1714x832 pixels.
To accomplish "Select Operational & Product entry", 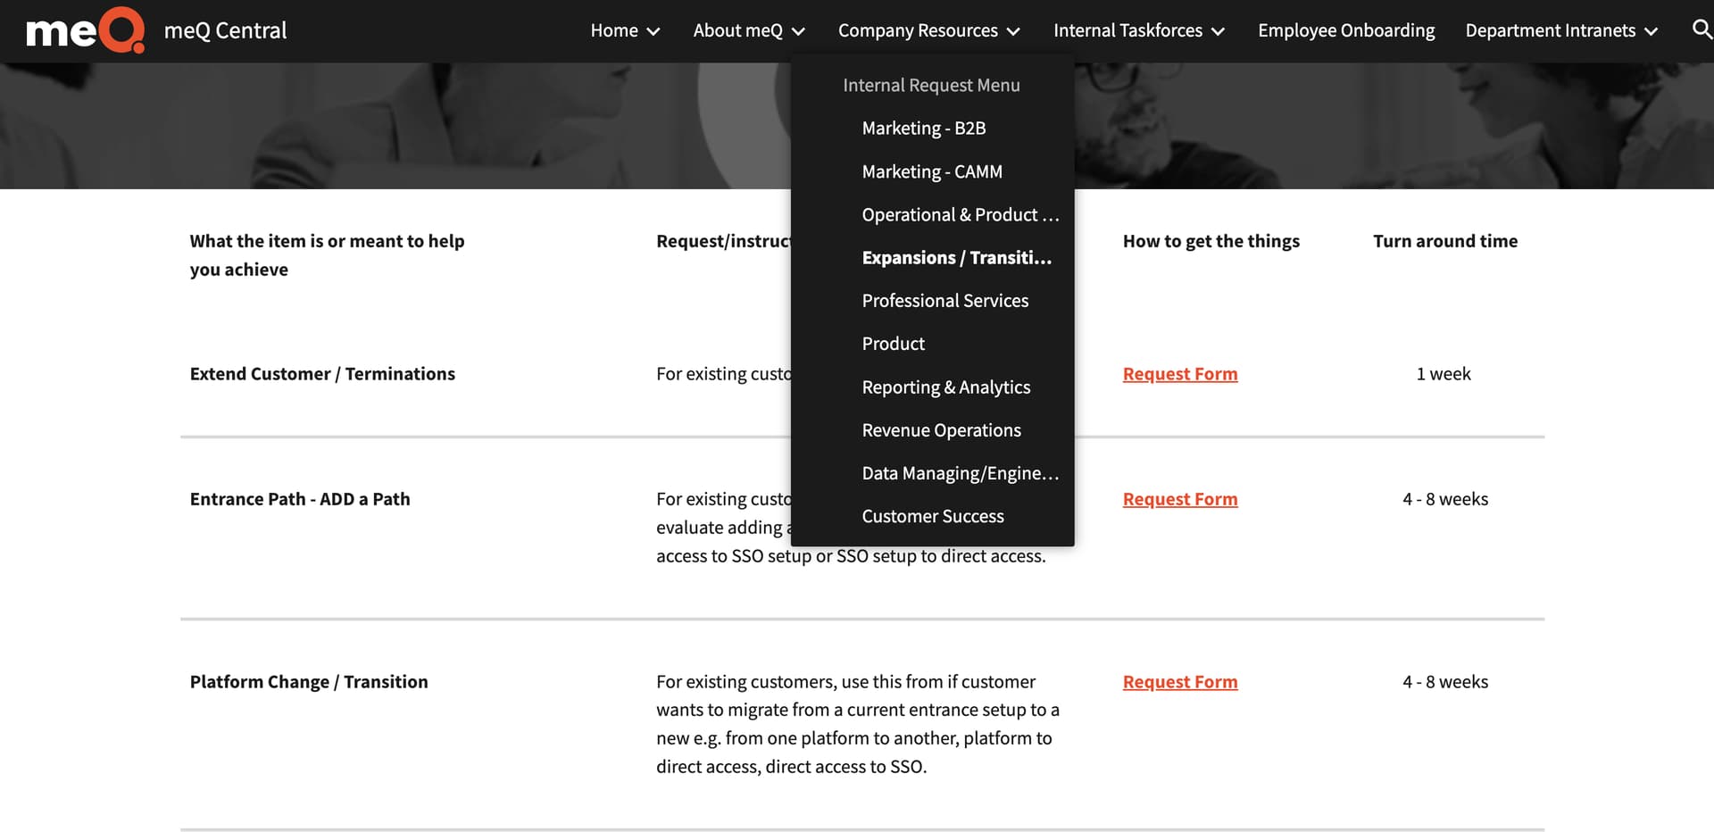I will tap(961, 214).
